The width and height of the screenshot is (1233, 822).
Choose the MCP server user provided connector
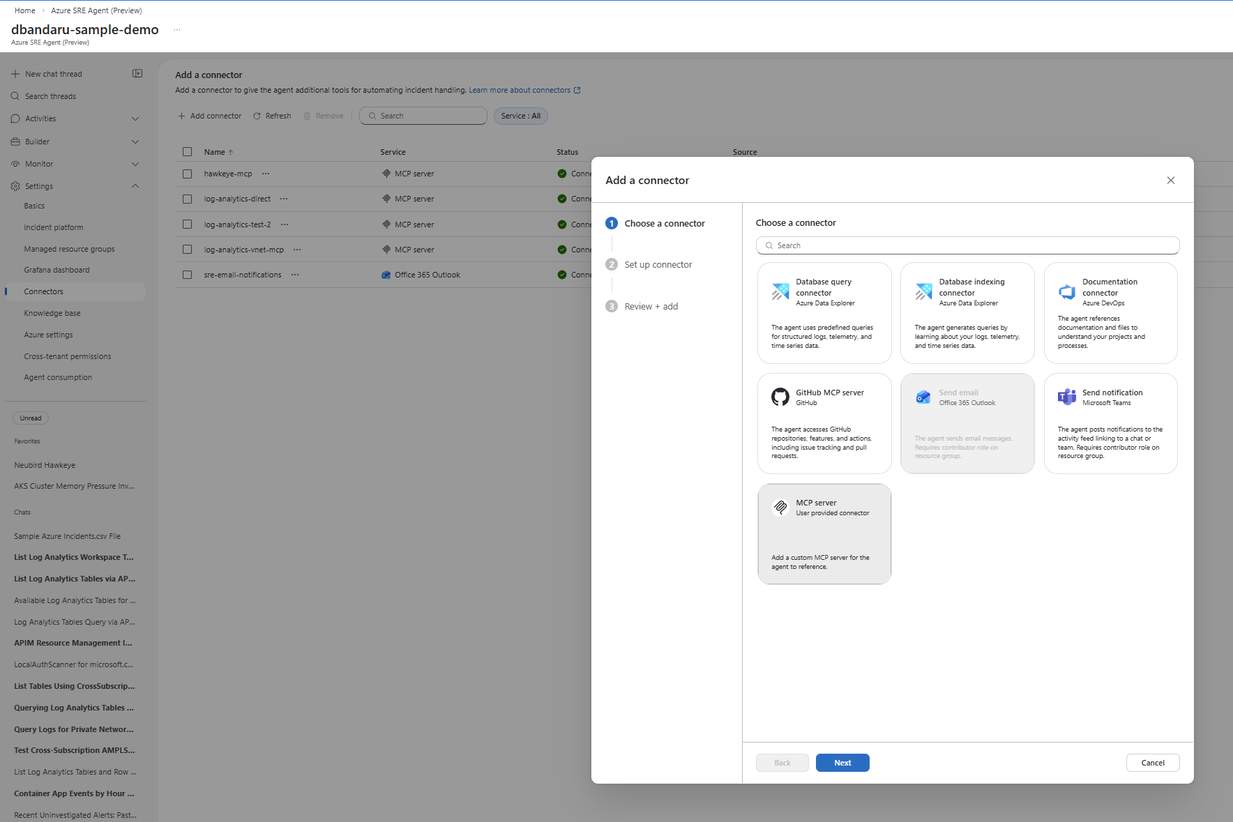click(824, 533)
